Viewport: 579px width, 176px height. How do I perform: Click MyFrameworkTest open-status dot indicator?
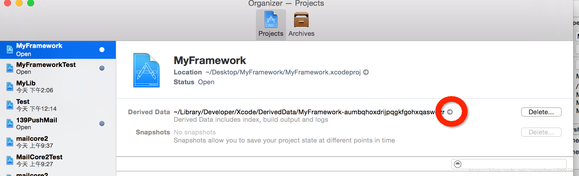click(102, 68)
